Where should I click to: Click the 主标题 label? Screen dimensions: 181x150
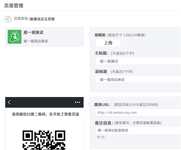[102, 53]
